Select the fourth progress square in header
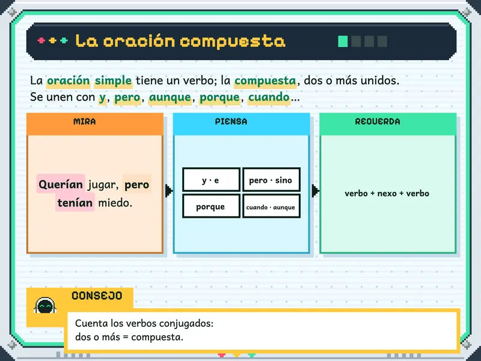 coord(382,41)
